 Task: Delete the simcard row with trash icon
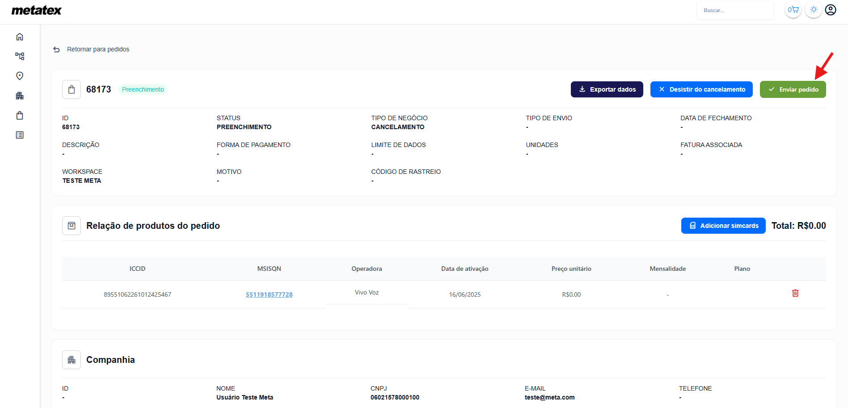pos(795,293)
